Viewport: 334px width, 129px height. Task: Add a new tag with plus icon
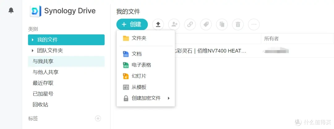(x=98, y=118)
